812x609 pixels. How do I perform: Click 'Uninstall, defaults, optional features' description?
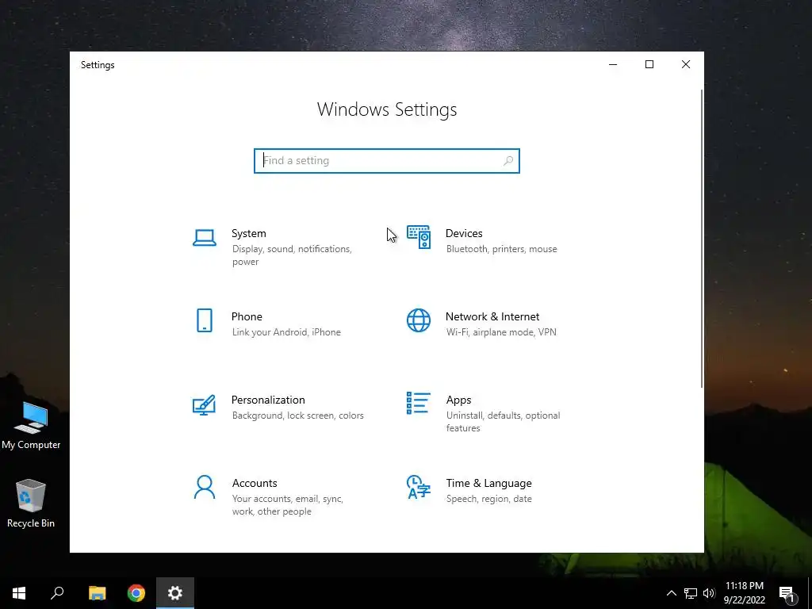pos(503,422)
